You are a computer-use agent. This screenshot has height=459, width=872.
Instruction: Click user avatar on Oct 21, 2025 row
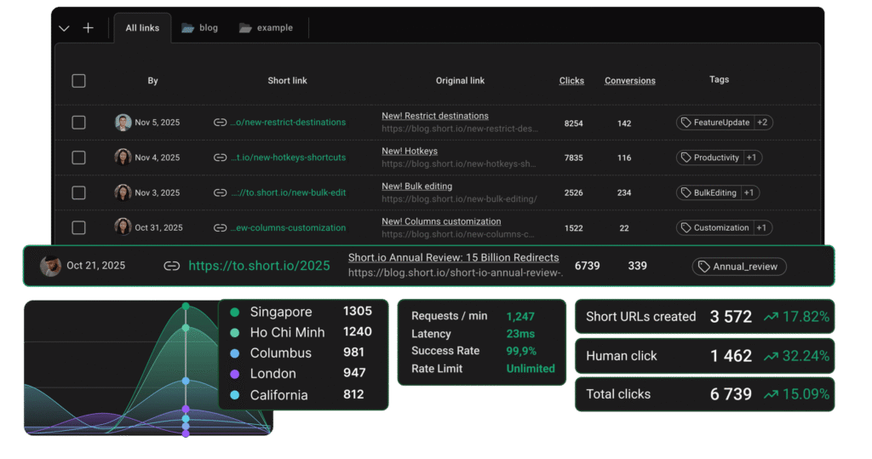(50, 266)
